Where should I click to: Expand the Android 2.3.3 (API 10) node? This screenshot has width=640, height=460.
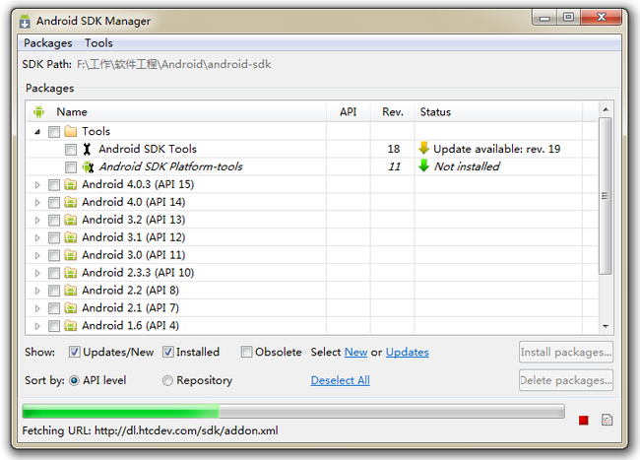tap(37, 273)
